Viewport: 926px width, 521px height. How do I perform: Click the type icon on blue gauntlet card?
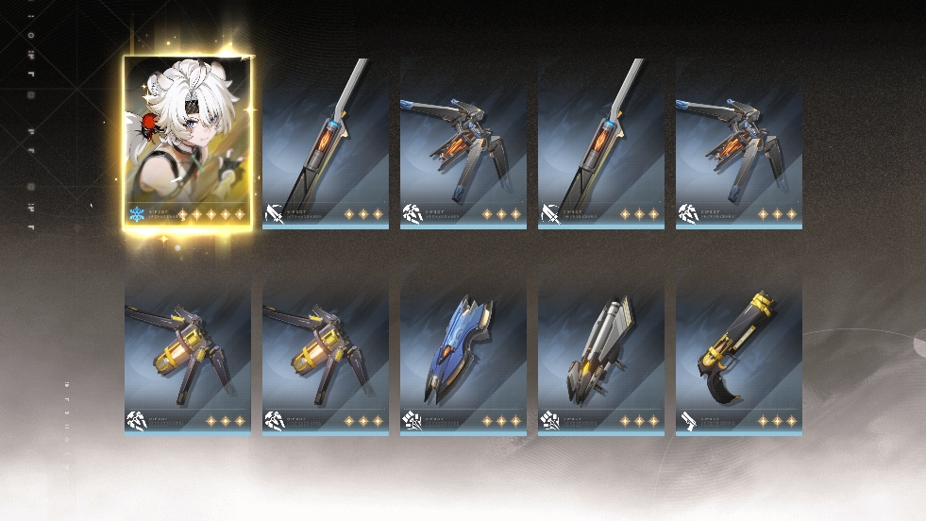point(412,421)
